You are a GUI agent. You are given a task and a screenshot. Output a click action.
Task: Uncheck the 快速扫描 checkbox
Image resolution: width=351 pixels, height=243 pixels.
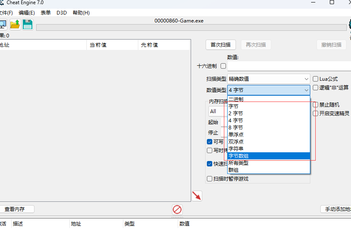coord(209,164)
